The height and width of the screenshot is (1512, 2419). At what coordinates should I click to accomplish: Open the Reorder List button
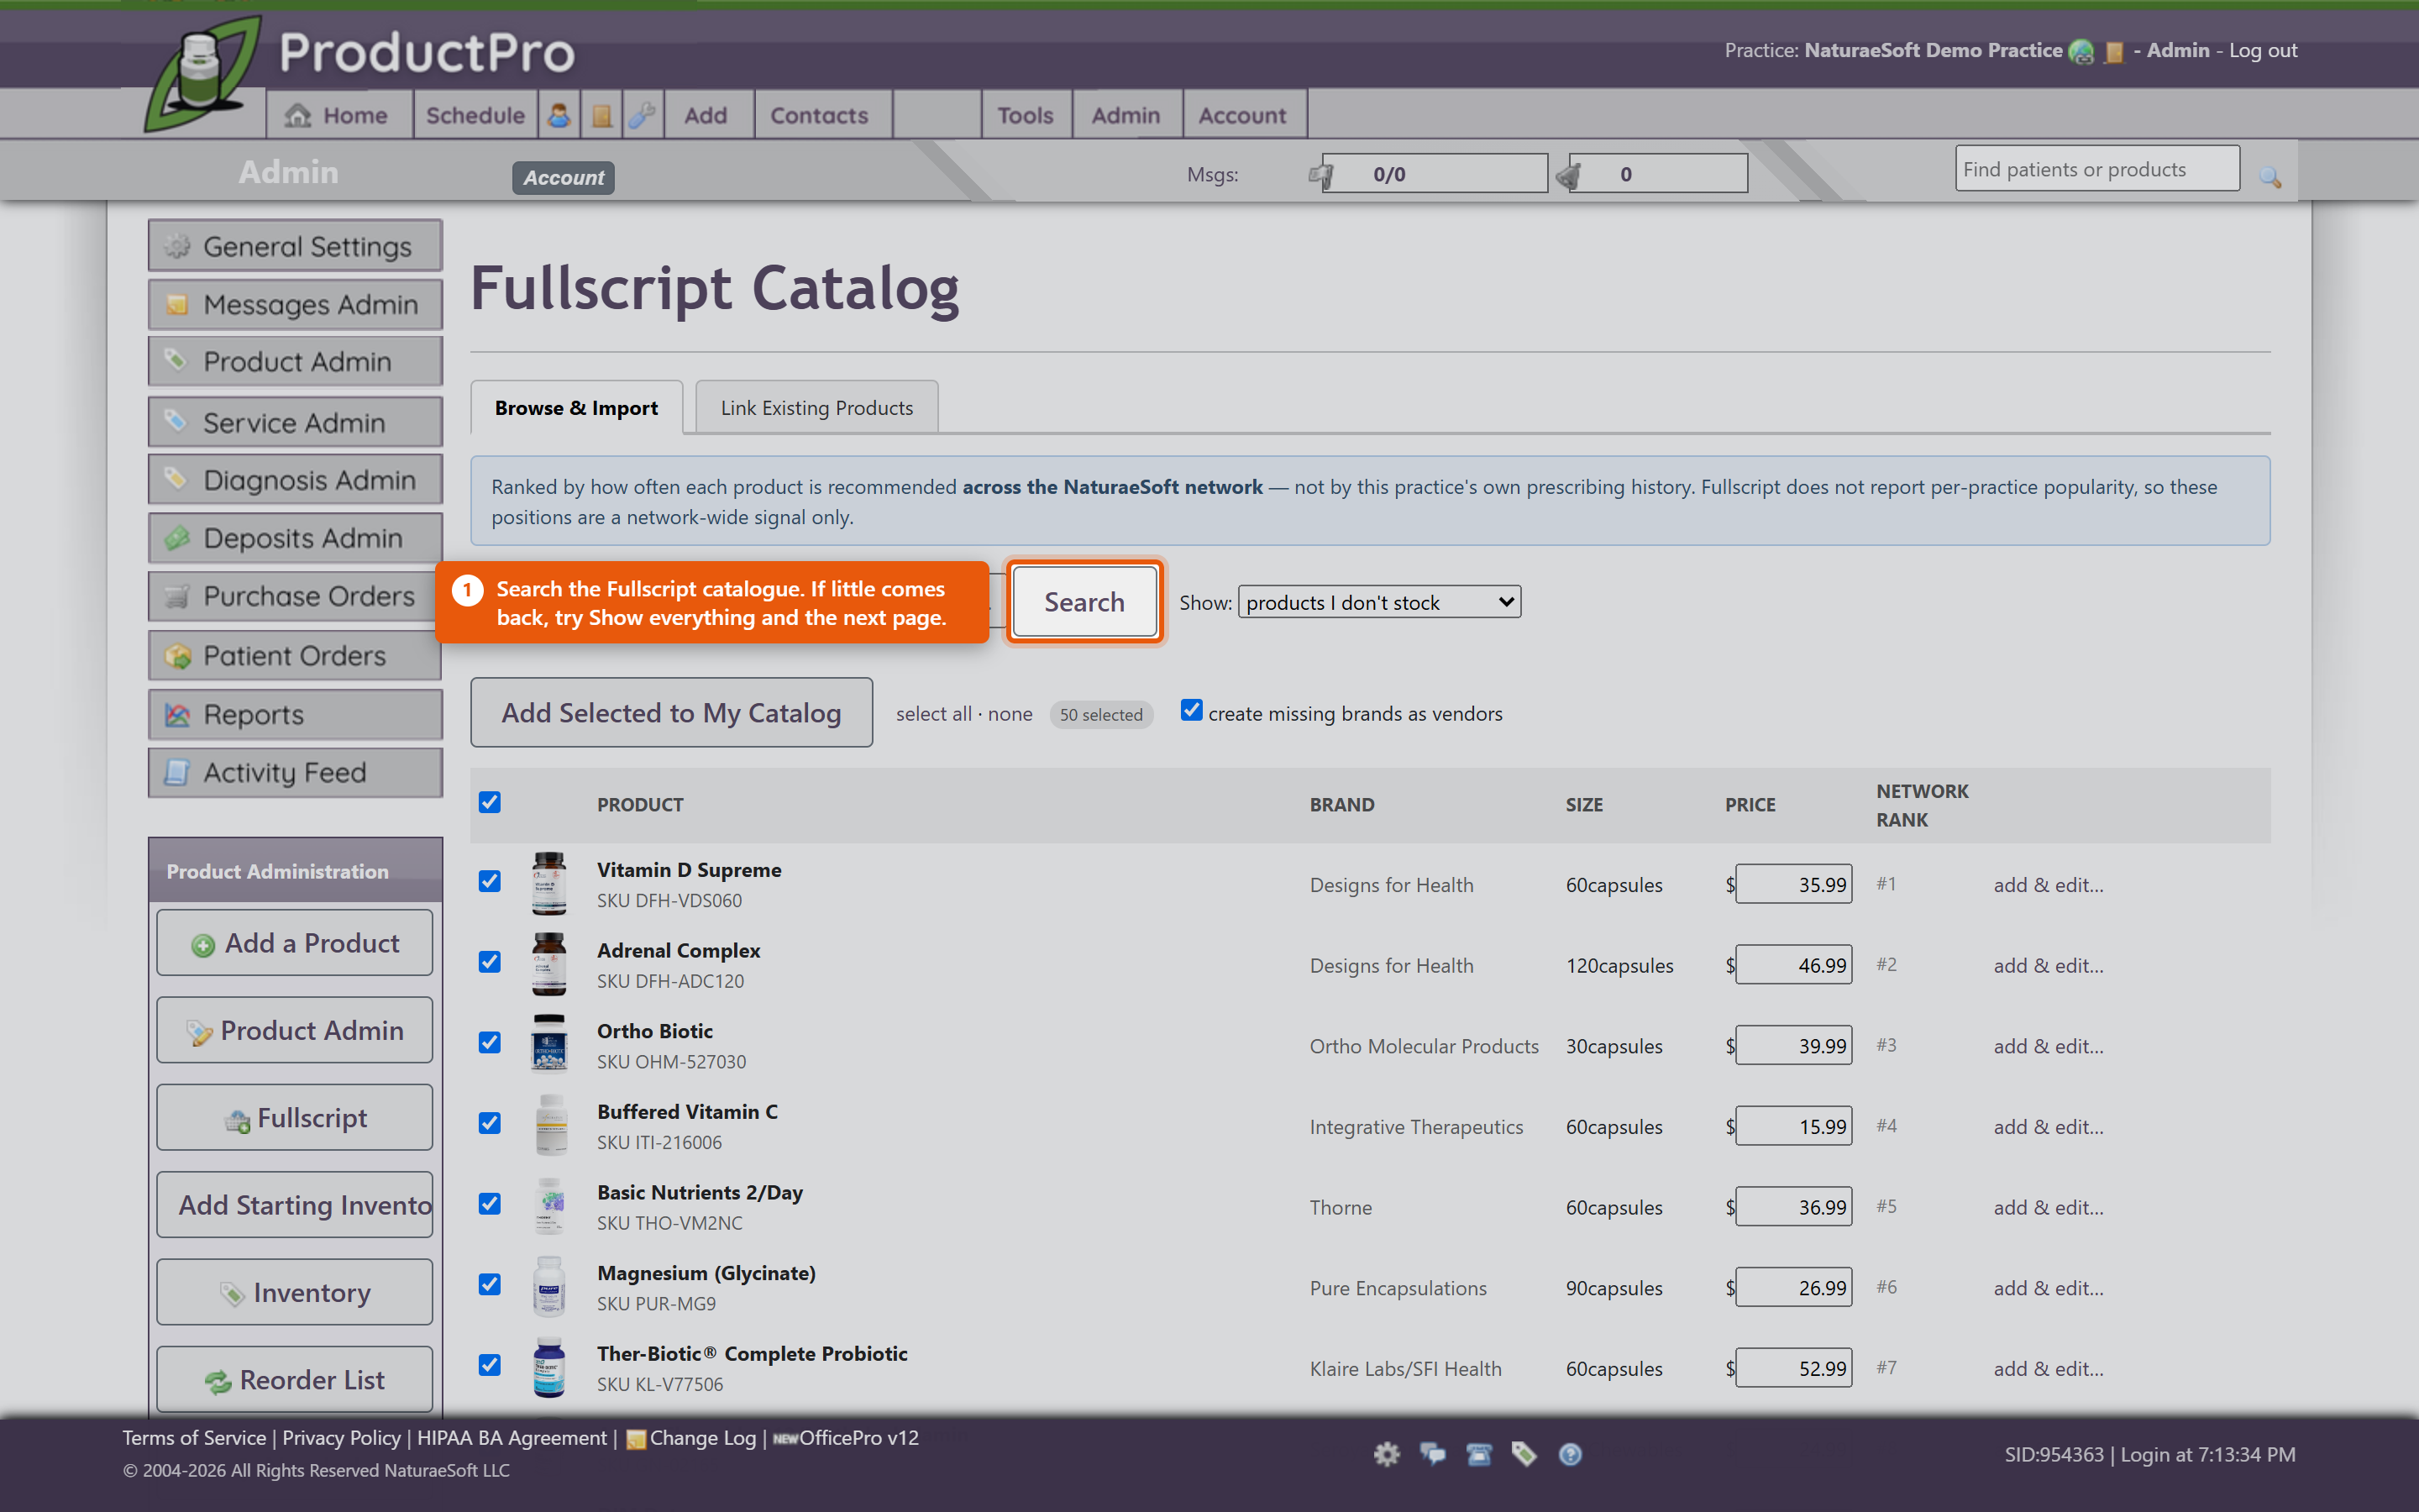coord(295,1380)
